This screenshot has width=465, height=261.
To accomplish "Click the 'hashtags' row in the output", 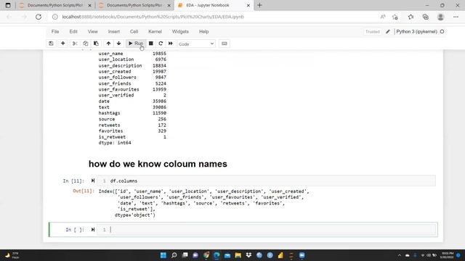I will [132, 113].
